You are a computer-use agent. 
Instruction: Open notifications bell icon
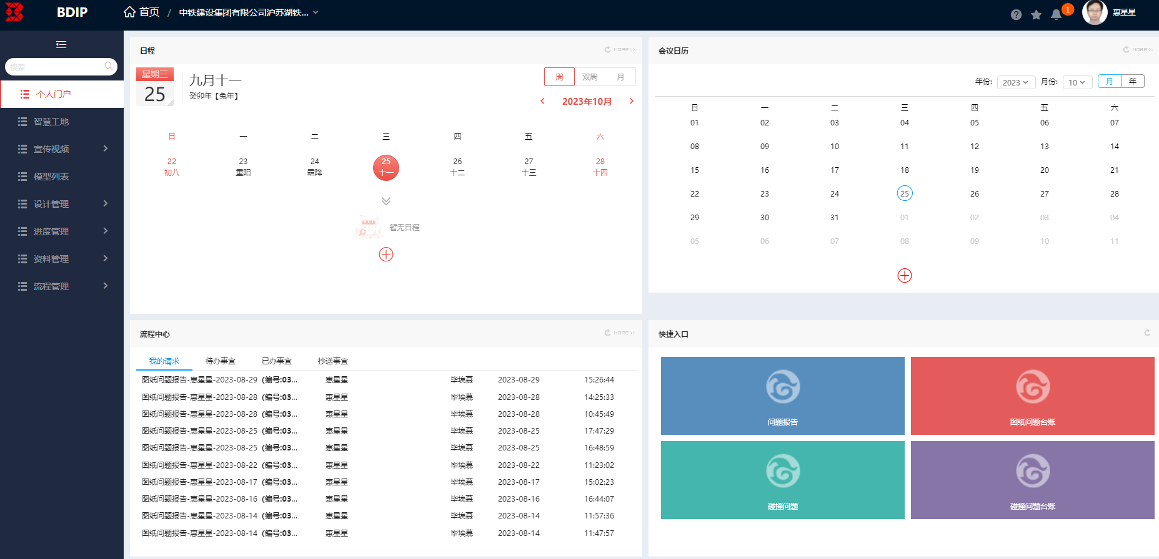click(x=1056, y=14)
